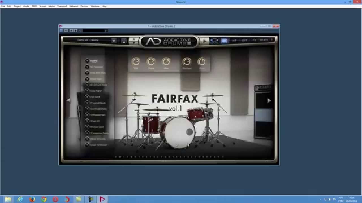Click the question mark help button

(272, 40)
